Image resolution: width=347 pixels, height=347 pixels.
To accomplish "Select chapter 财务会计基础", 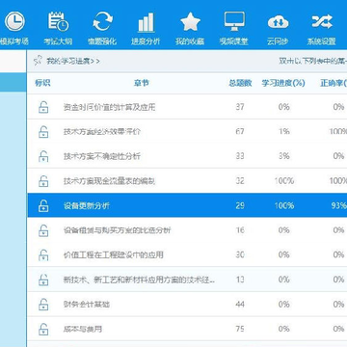I will pos(87,305).
